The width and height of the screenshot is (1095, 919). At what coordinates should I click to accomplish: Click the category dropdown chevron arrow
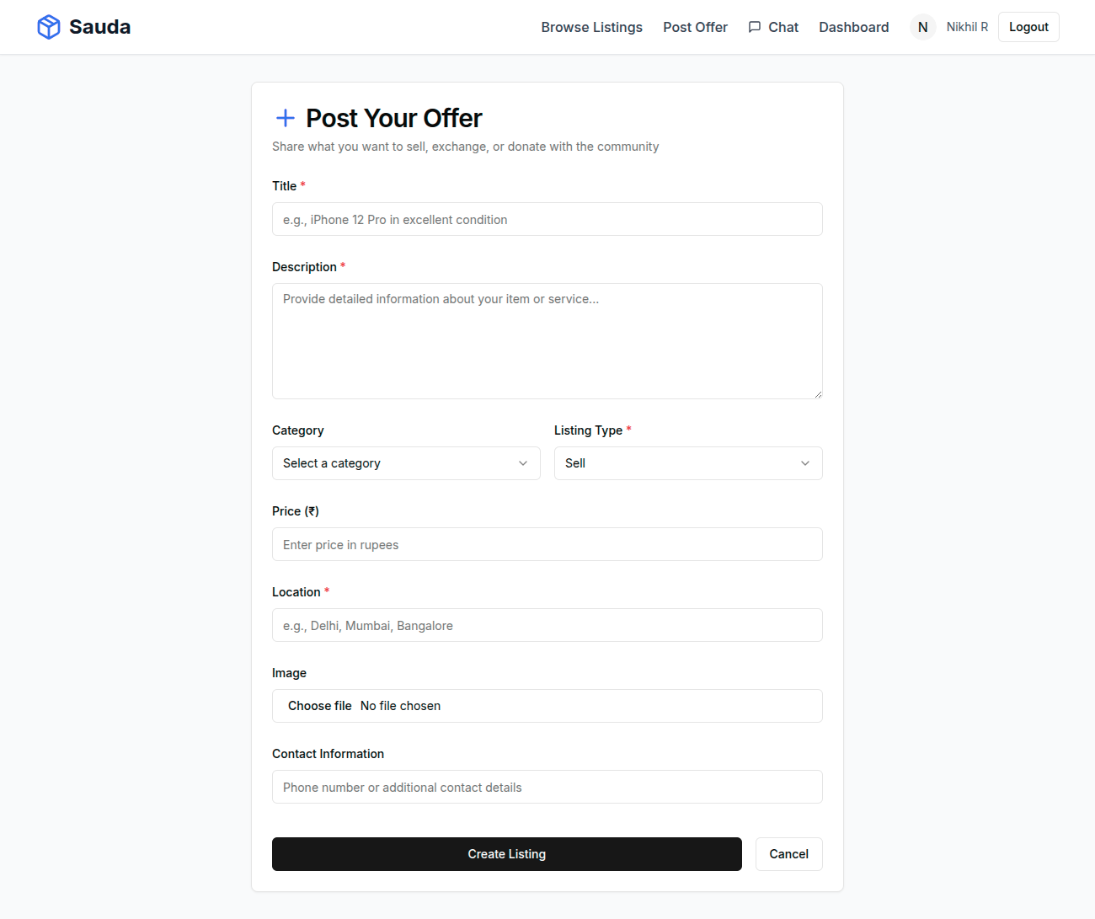coord(523,463)
